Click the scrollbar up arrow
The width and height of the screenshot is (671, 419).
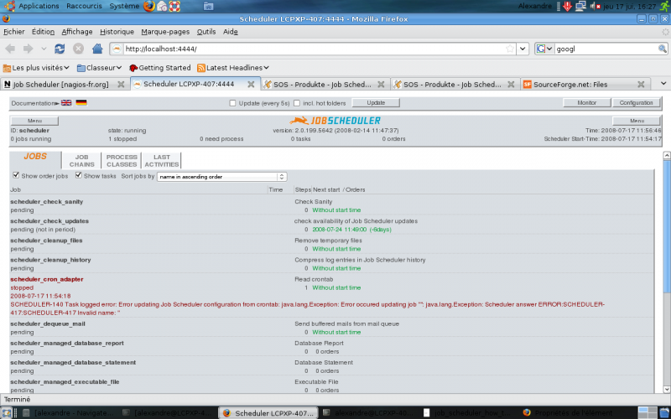click(666, 155)
